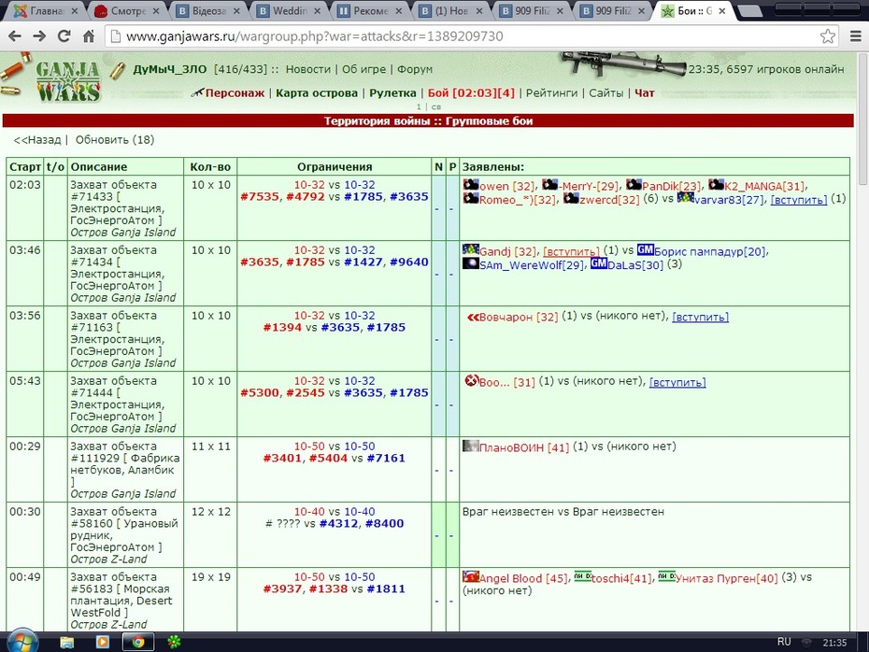Open the browser home page icon
The image size is (869, 652).
click(89, 36)
